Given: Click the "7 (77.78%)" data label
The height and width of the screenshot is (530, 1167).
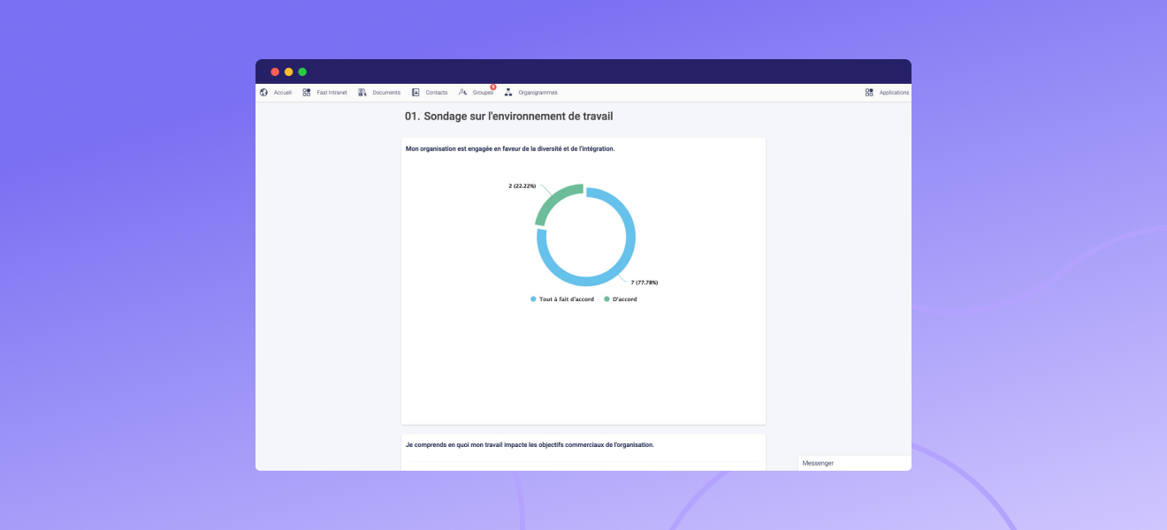Looking at the screenshot, I should [644, 283].
